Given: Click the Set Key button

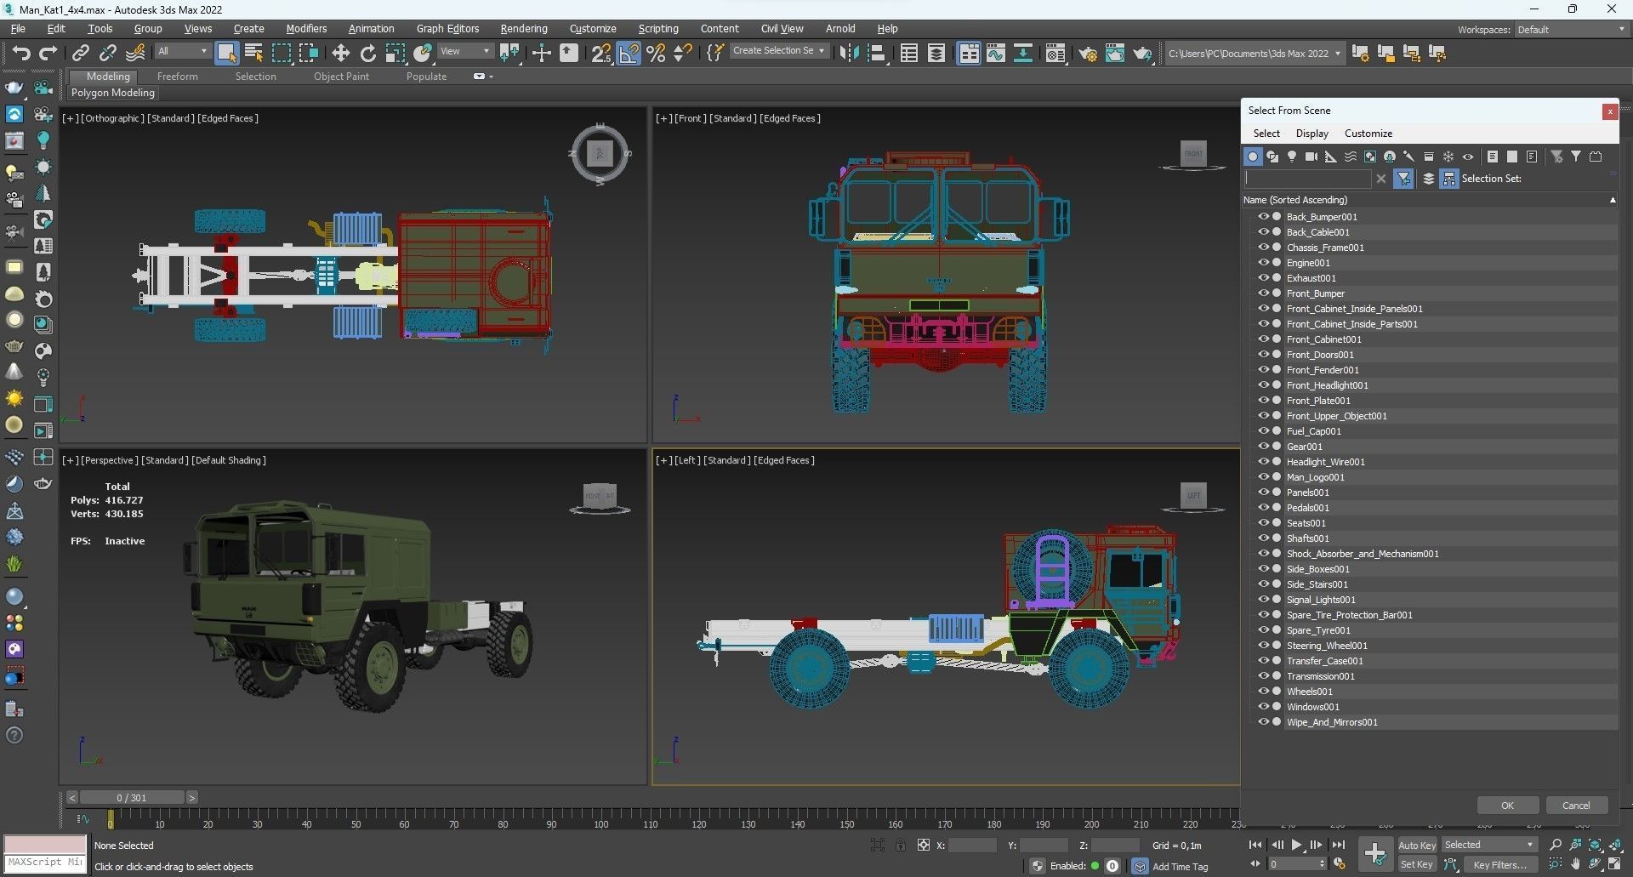Looking at the screenshot, I should tap(1416, 864).
